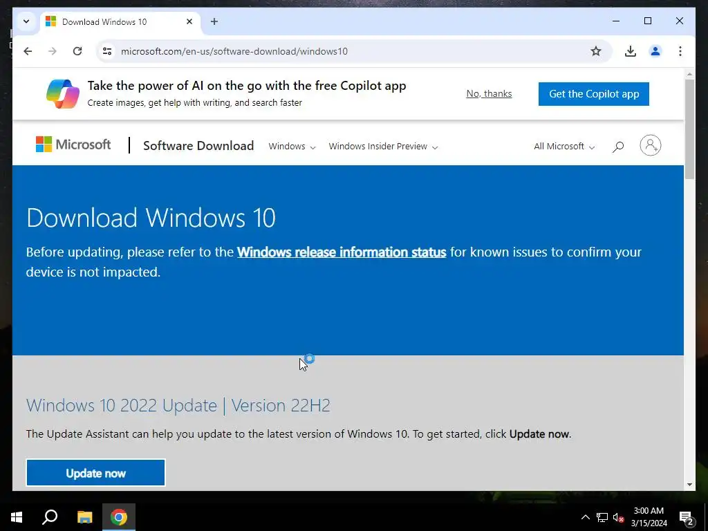Click the scrollbar down arrow
Viewport: 708px width, 531px height.
pyautogui.click(x=689, y=485)
